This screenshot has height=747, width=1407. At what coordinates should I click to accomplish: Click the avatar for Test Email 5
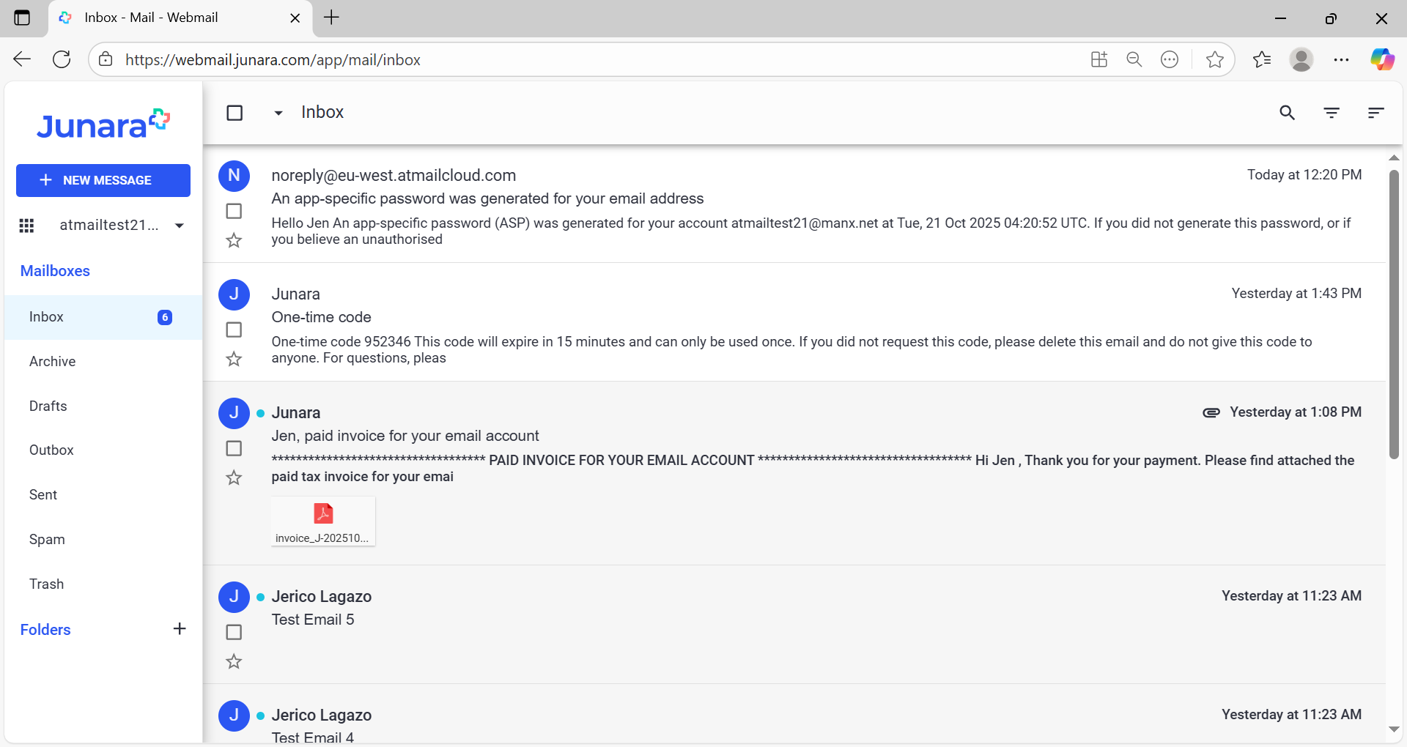click(234, 597)
